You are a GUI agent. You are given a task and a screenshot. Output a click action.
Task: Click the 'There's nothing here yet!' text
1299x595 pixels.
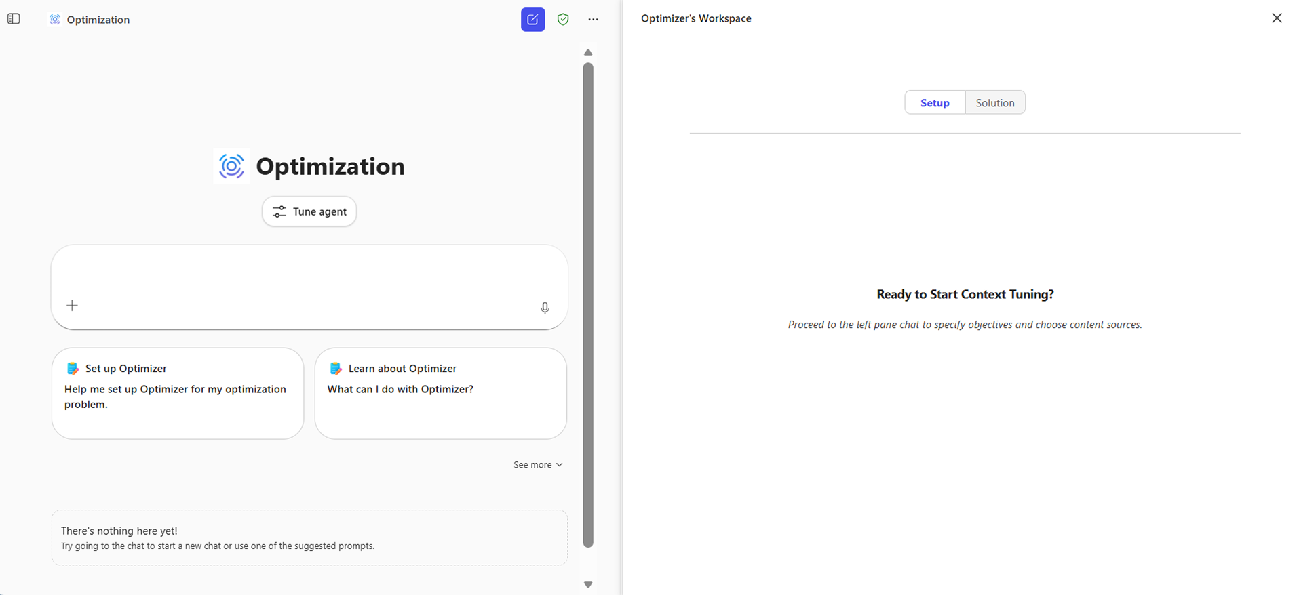(119, 531)
